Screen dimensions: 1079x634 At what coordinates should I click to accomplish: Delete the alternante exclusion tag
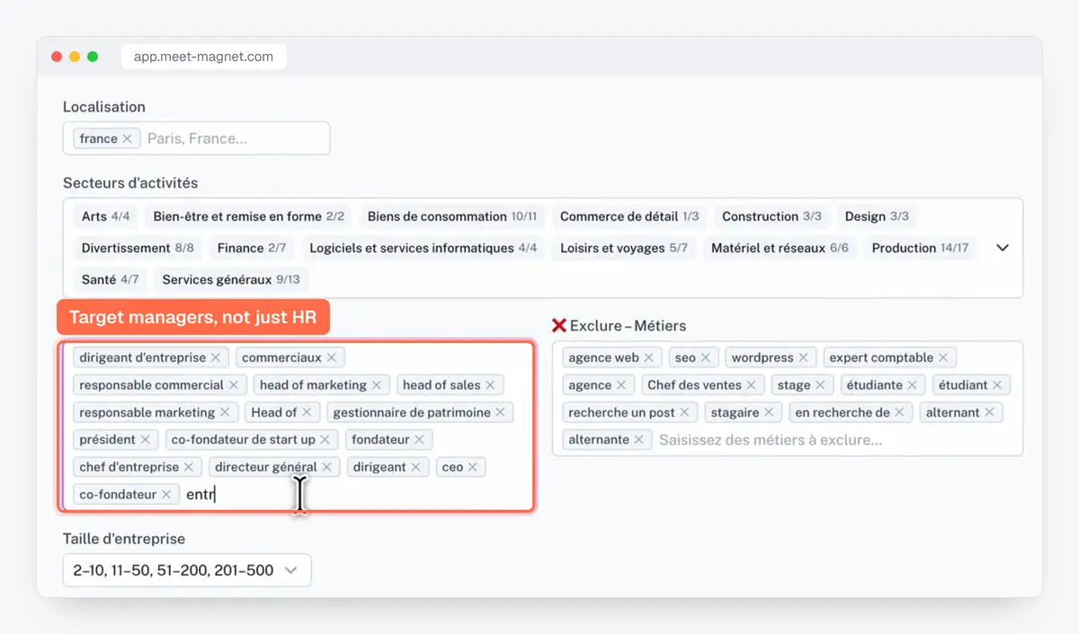(x=638, y=440)
